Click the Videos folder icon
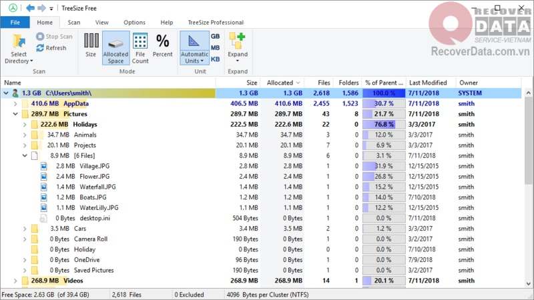The width and height of the screenshot is (534, 300). 25,281
